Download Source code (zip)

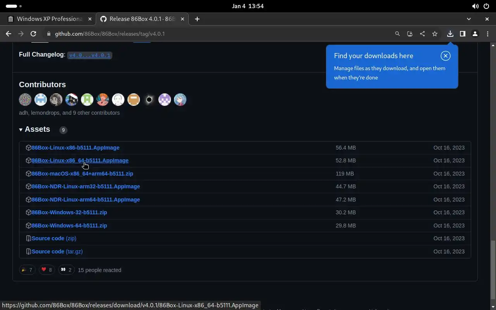point(54,238)
